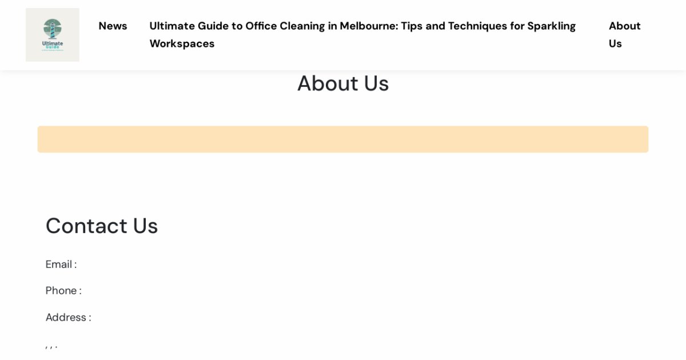
Task: Click the Contact Us heading
Action: pyautogui.click(x=102, y=226)
